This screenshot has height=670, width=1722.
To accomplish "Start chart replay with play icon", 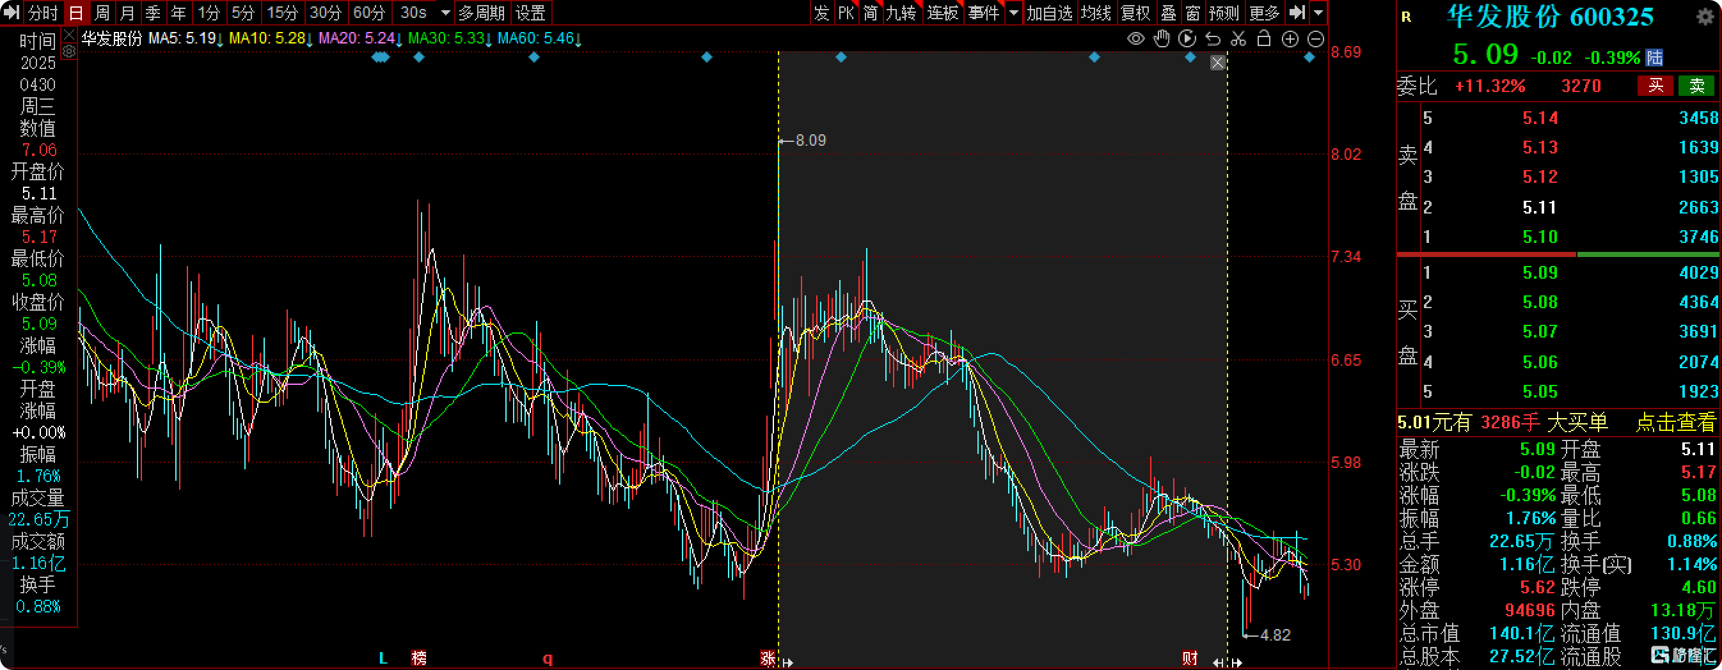I will pyautogui.click(x=1187, y=39).
